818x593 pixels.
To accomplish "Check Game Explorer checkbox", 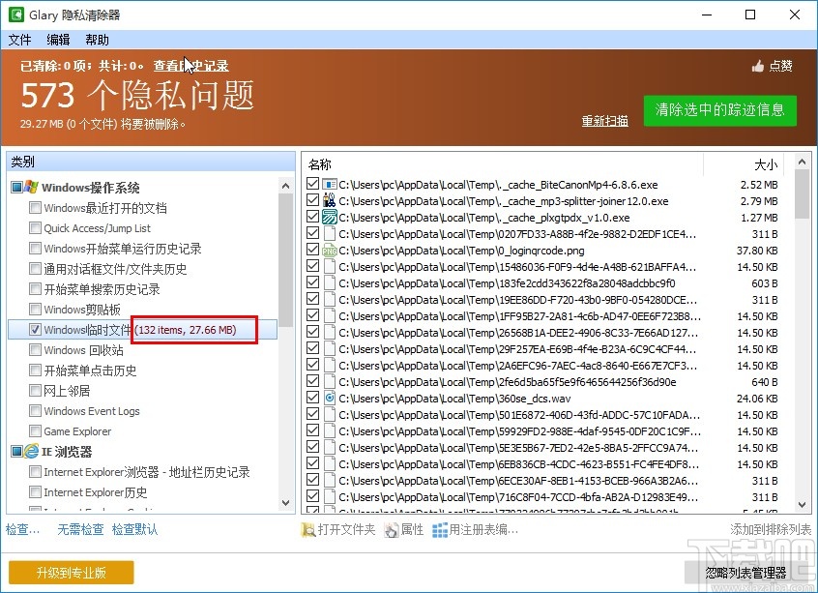I will point(35,431).
